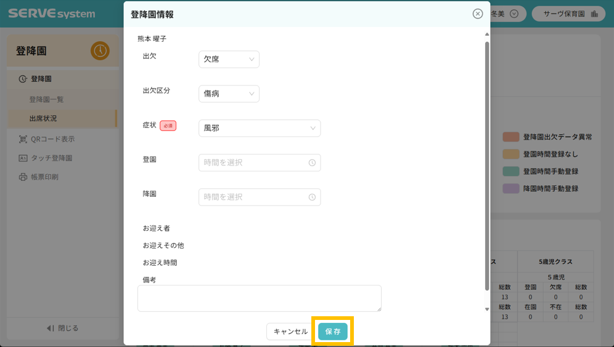Select 登降園一覧 in the sidebar
The image size is (614, 347).
[46, 99]
